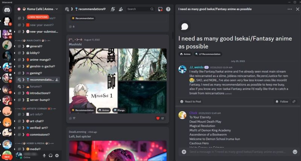
Task: Open User Settings gear
Action: point(57,155)
